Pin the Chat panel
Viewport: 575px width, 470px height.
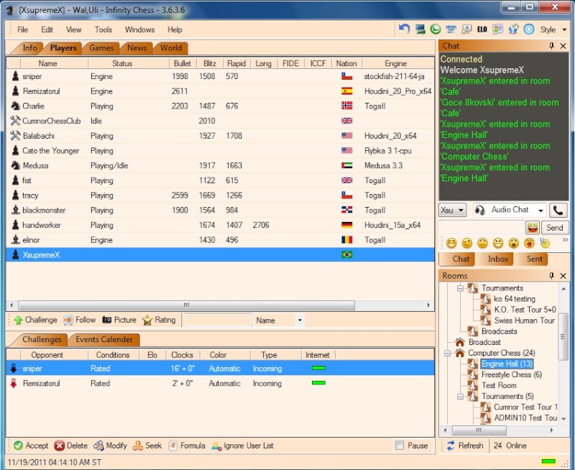(x=551, y=46)
